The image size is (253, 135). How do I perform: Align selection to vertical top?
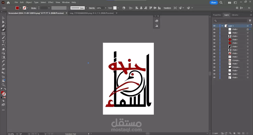point(151,8)
